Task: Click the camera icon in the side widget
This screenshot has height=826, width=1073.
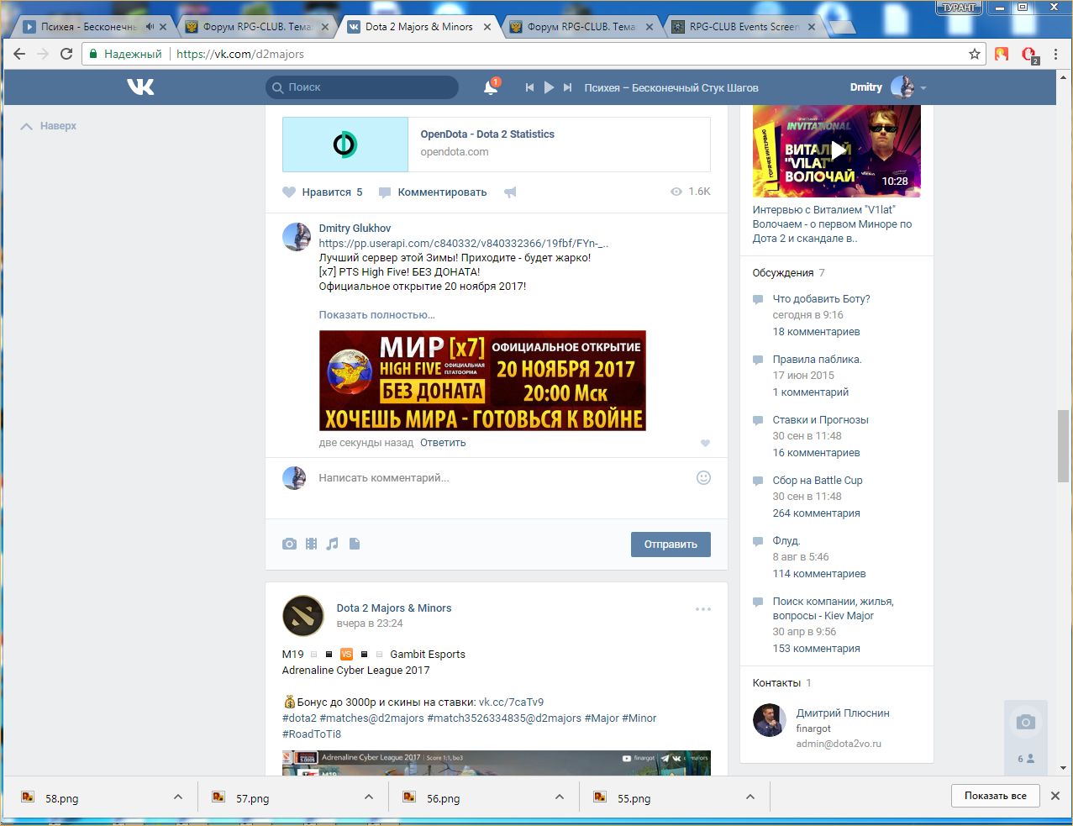Action: point(1025,722)
